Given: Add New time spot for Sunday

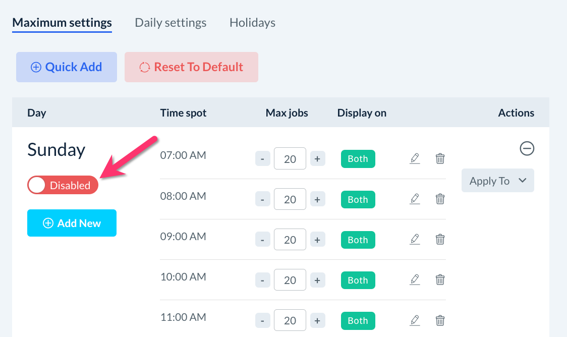Looking at the screenshot, I should (x=72, y=223).
